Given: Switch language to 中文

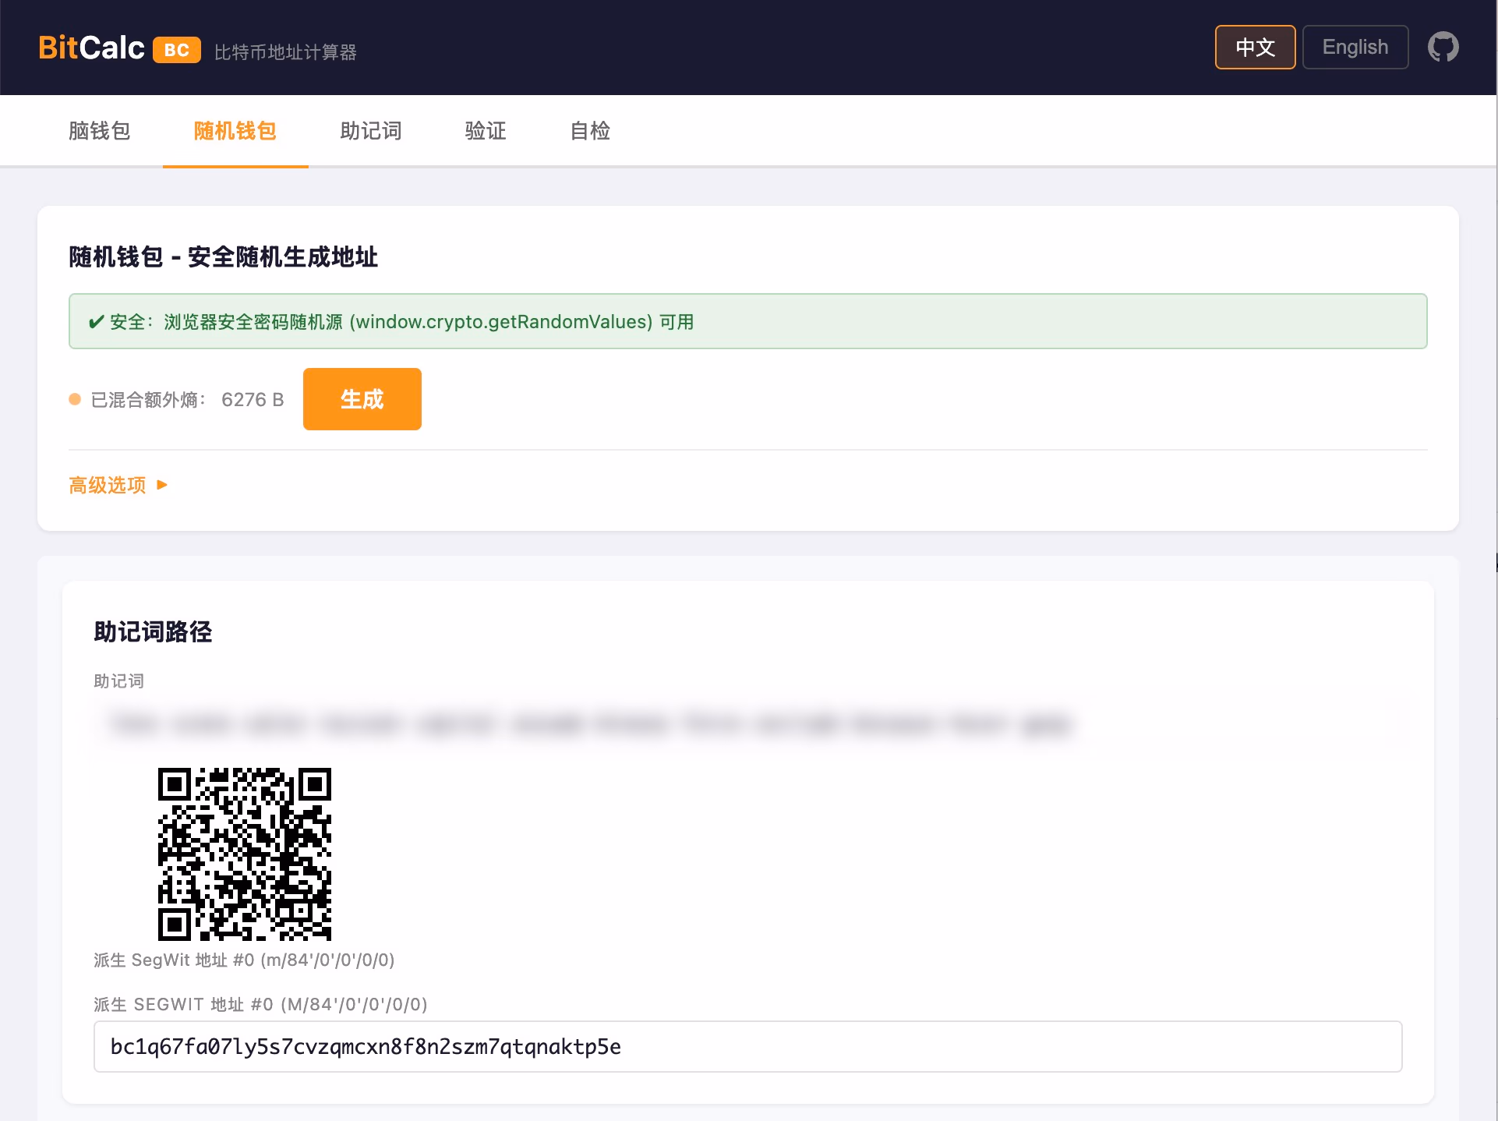Looking at the screenshot, I should point(1255,47).
